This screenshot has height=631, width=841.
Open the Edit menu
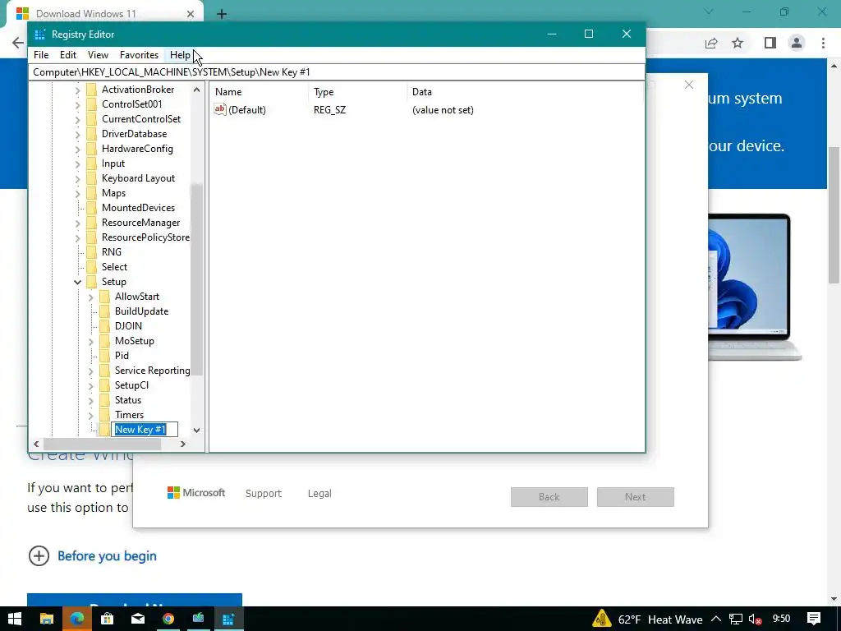[x=68, y=55]
